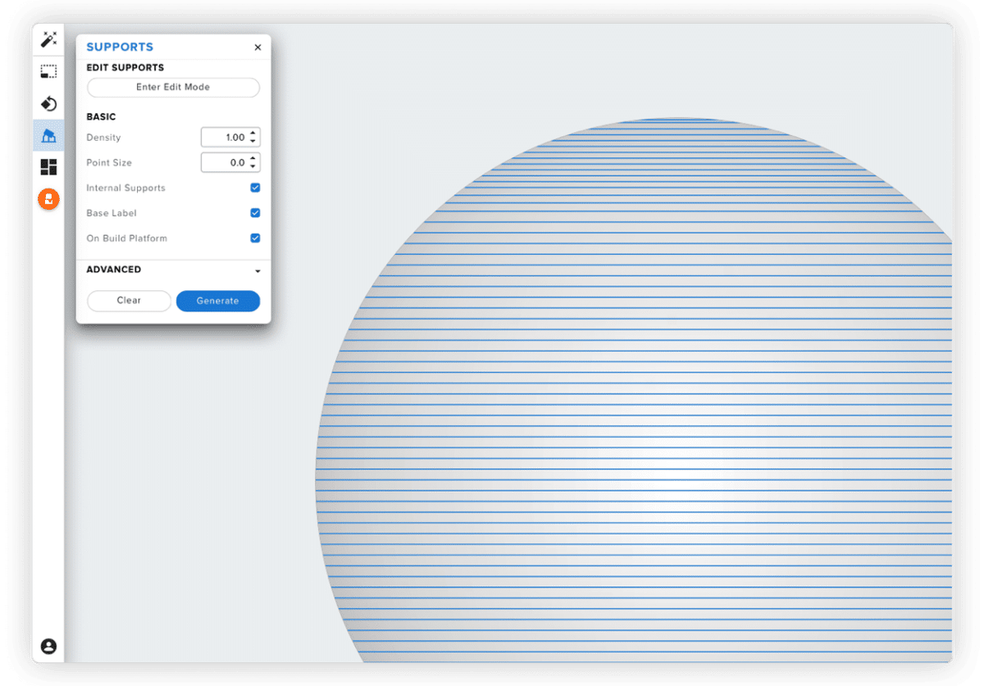
Task: Select the magic wand auto-setup tool
Action: point(48,39)
